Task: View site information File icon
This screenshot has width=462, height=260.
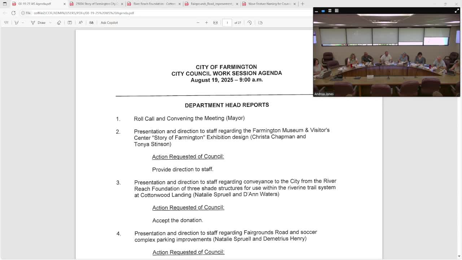Action: 26,13
